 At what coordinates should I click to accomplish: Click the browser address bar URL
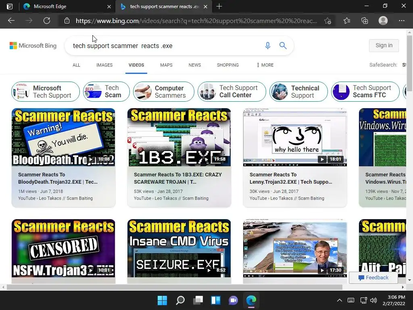tap(196, 21)
